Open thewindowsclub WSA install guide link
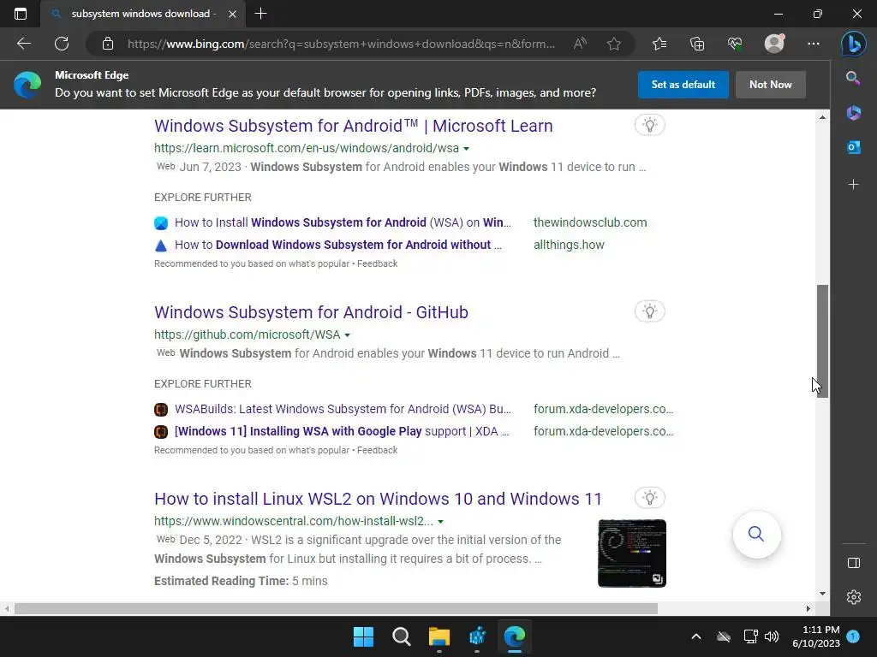 (343, 222)
